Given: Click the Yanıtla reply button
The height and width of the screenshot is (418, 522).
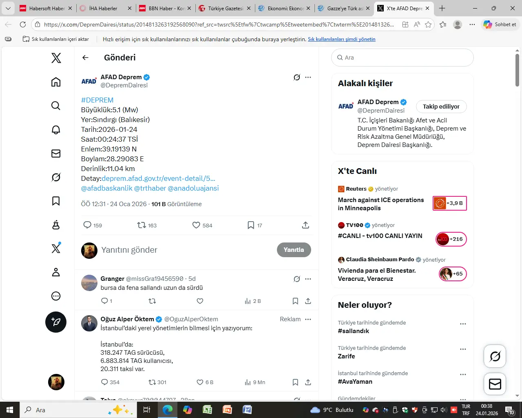Looking at the screenshot, I should [294, 250].
